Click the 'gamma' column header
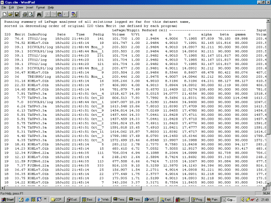This screenshot has height=203, width=271. click(x=240, y=34)
